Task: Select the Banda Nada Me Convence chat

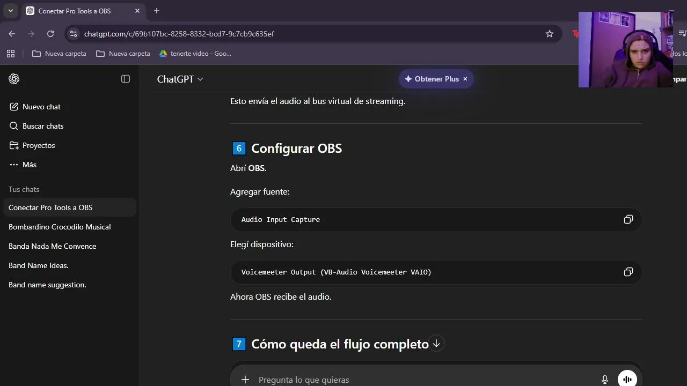Action: 53,246
